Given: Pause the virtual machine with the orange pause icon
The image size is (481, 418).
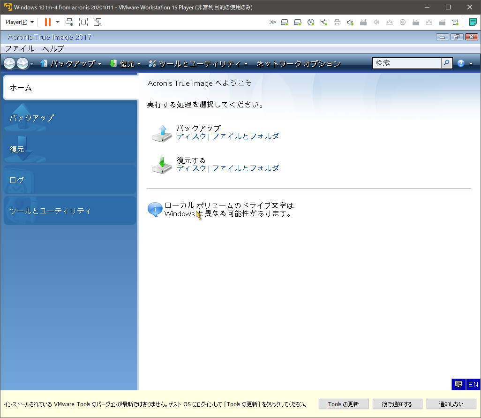Looking at the screenshot, I should [x=47, y=22].
